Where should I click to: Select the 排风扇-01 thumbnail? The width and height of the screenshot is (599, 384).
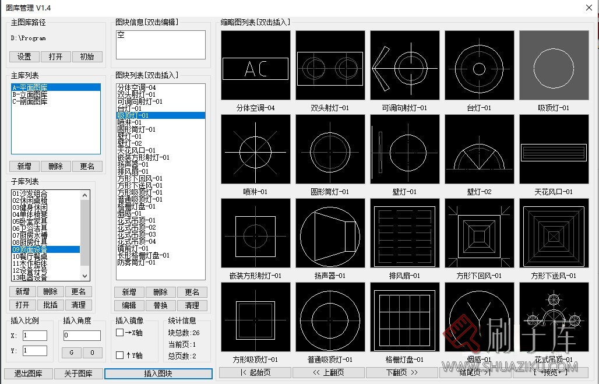click(404, 234)
